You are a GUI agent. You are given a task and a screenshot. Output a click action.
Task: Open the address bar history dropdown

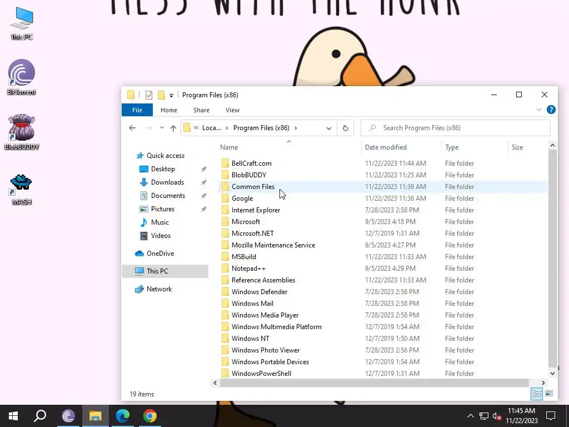click(329, 128)
